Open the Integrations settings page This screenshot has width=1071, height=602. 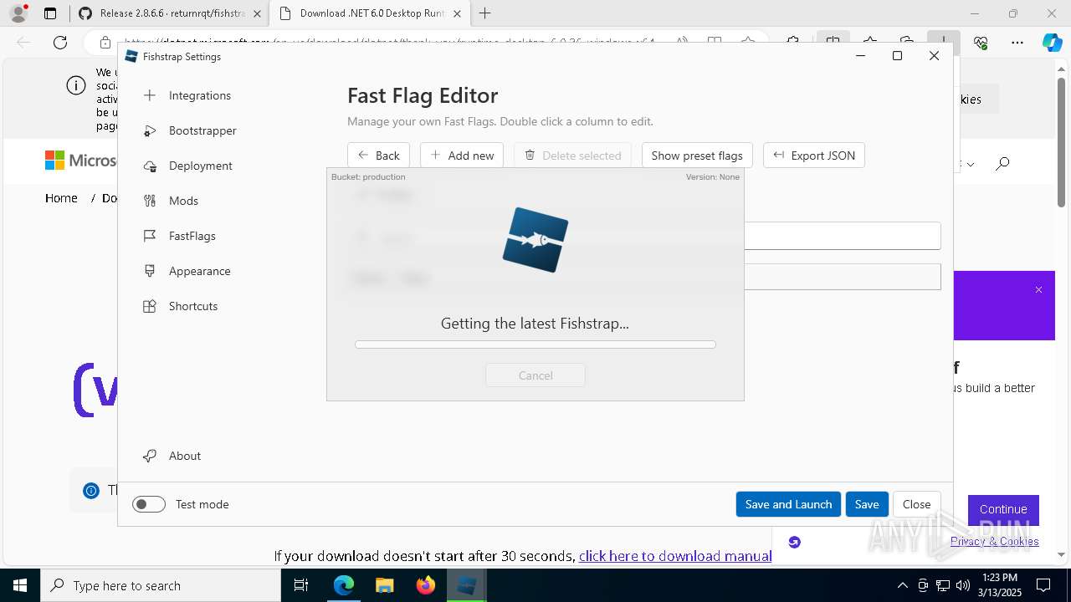point(199,95)
